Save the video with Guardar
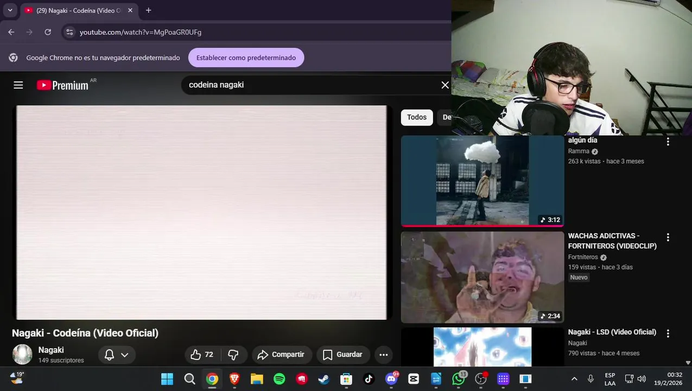Screen dimensions: 692x391 click(x=343, y=355)
